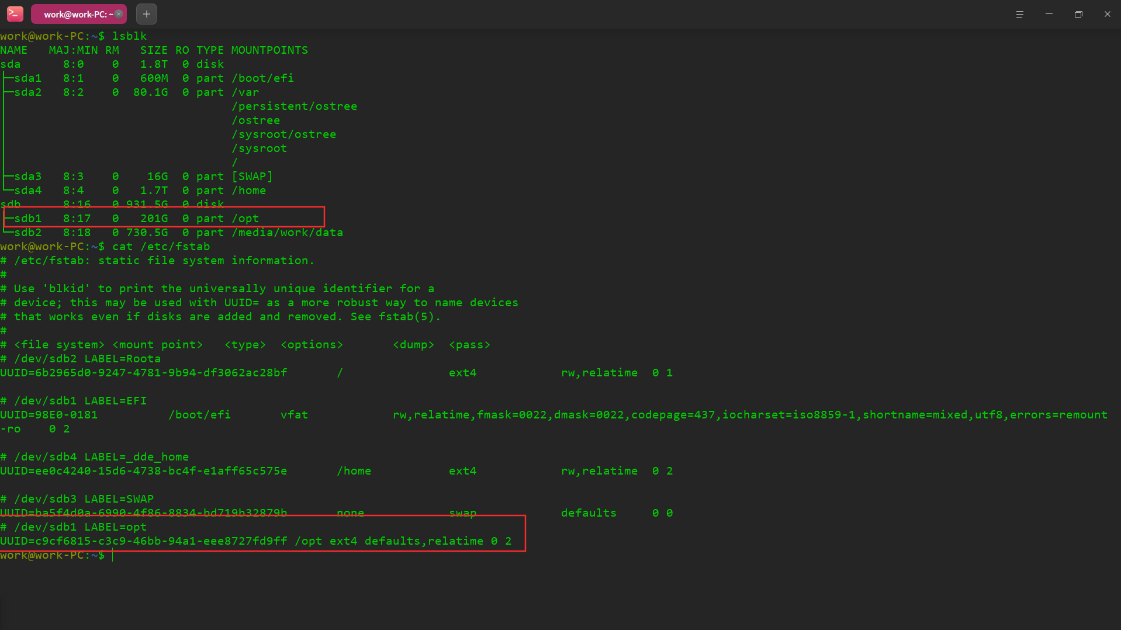
Task: Open a new tab with plus button
Action: coord(146,14)
